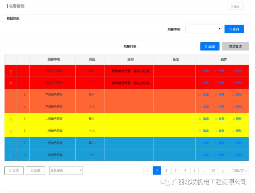
Task: Open the 预警等级 filter dropdown
Action: 204,29
